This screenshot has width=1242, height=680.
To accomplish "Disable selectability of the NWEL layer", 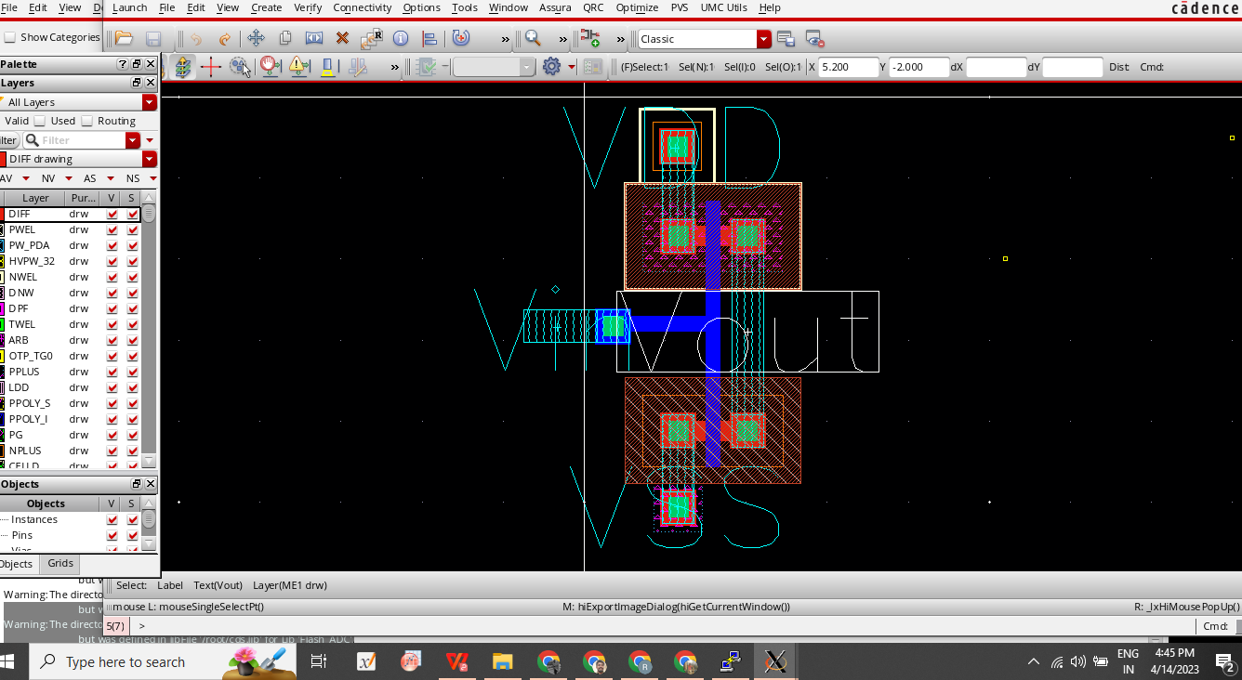I will (x=132, y=277).
